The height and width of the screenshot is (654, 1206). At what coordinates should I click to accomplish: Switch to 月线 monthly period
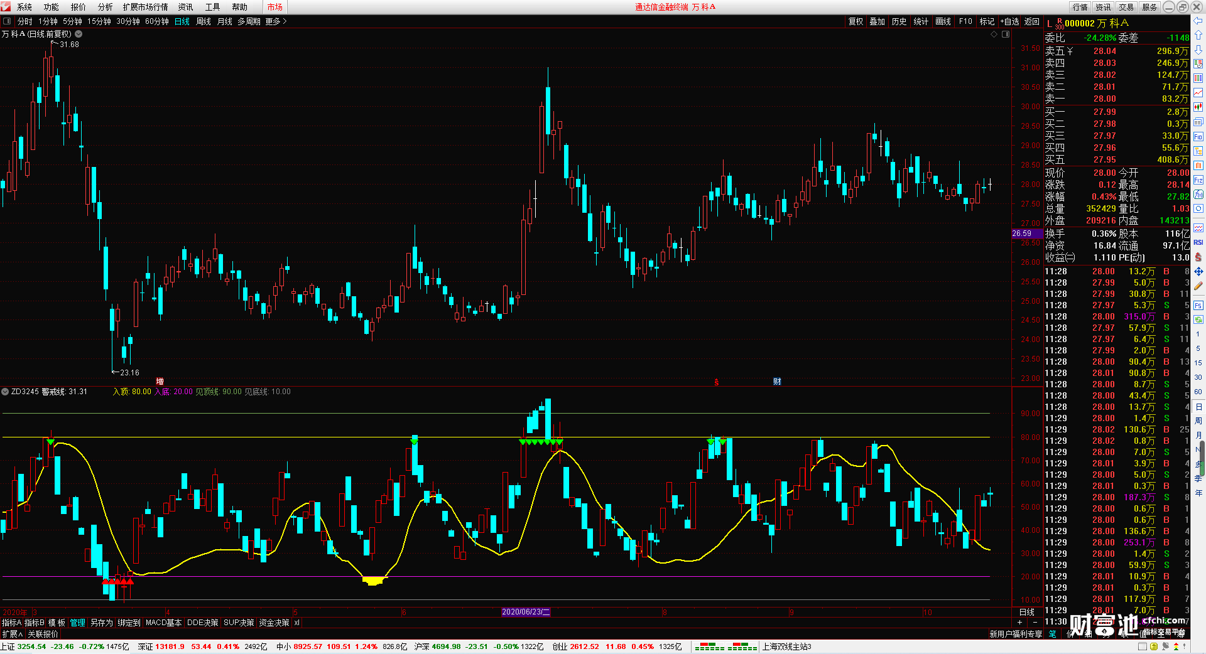tap(225, 21)
